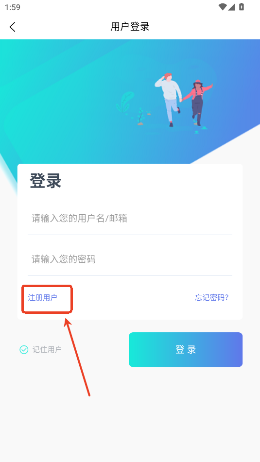Click the bold 登录 card heading

45,181
